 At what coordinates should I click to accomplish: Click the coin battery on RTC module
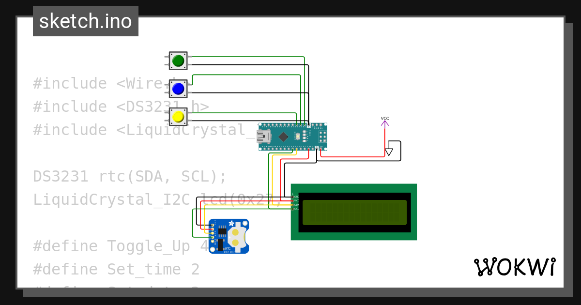tap(235, 237)
